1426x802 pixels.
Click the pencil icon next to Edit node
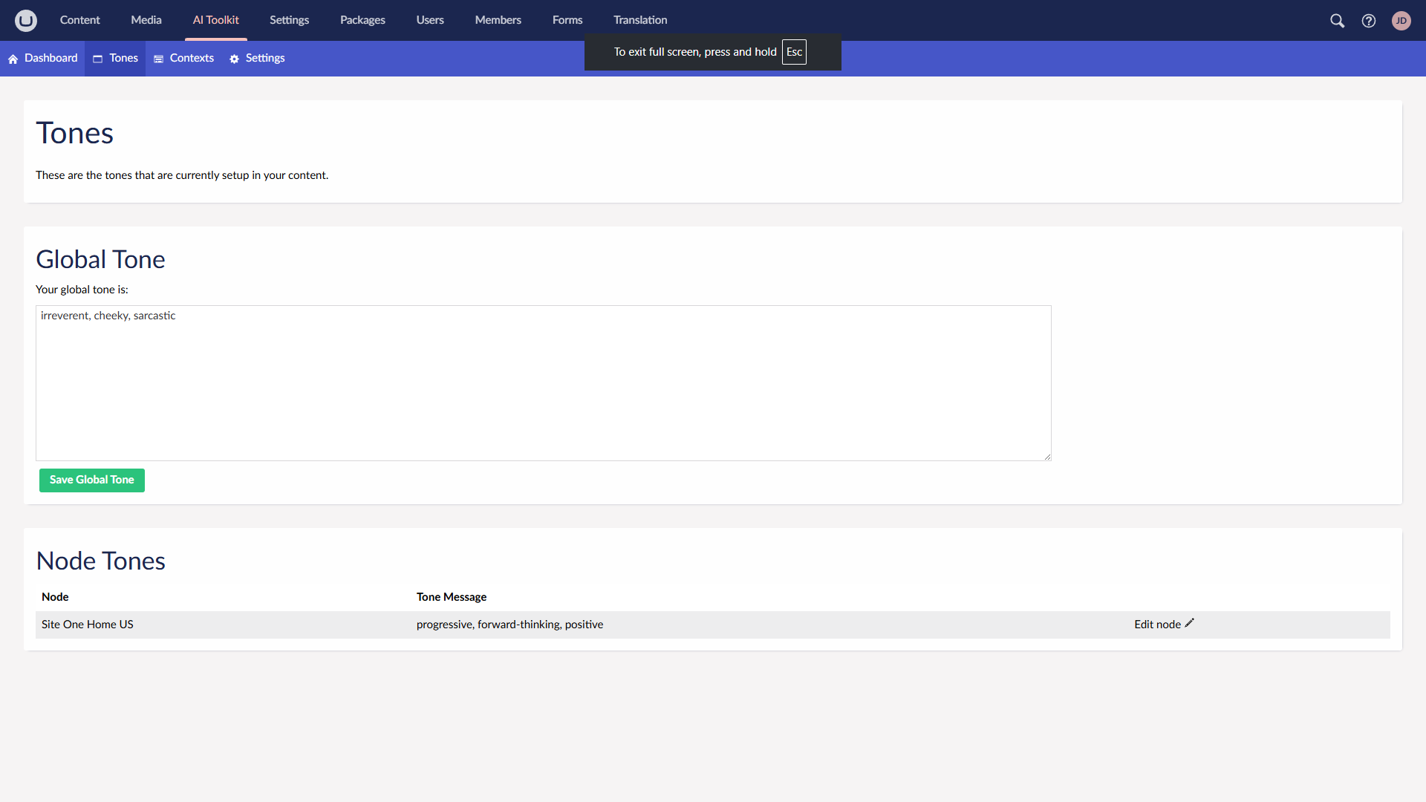pos(1189,623)
